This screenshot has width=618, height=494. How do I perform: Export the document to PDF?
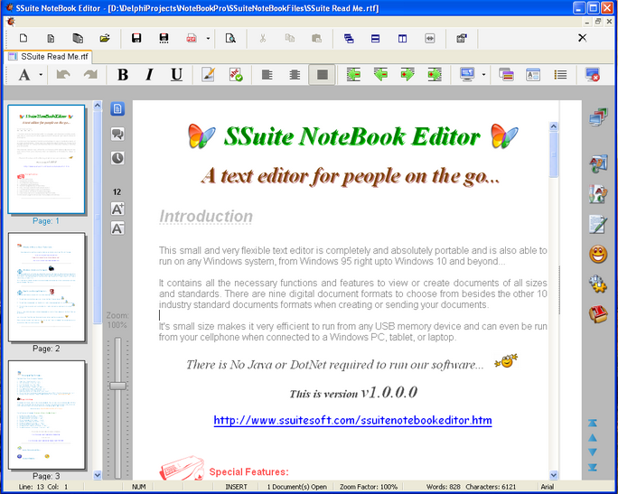coord(192,38)
